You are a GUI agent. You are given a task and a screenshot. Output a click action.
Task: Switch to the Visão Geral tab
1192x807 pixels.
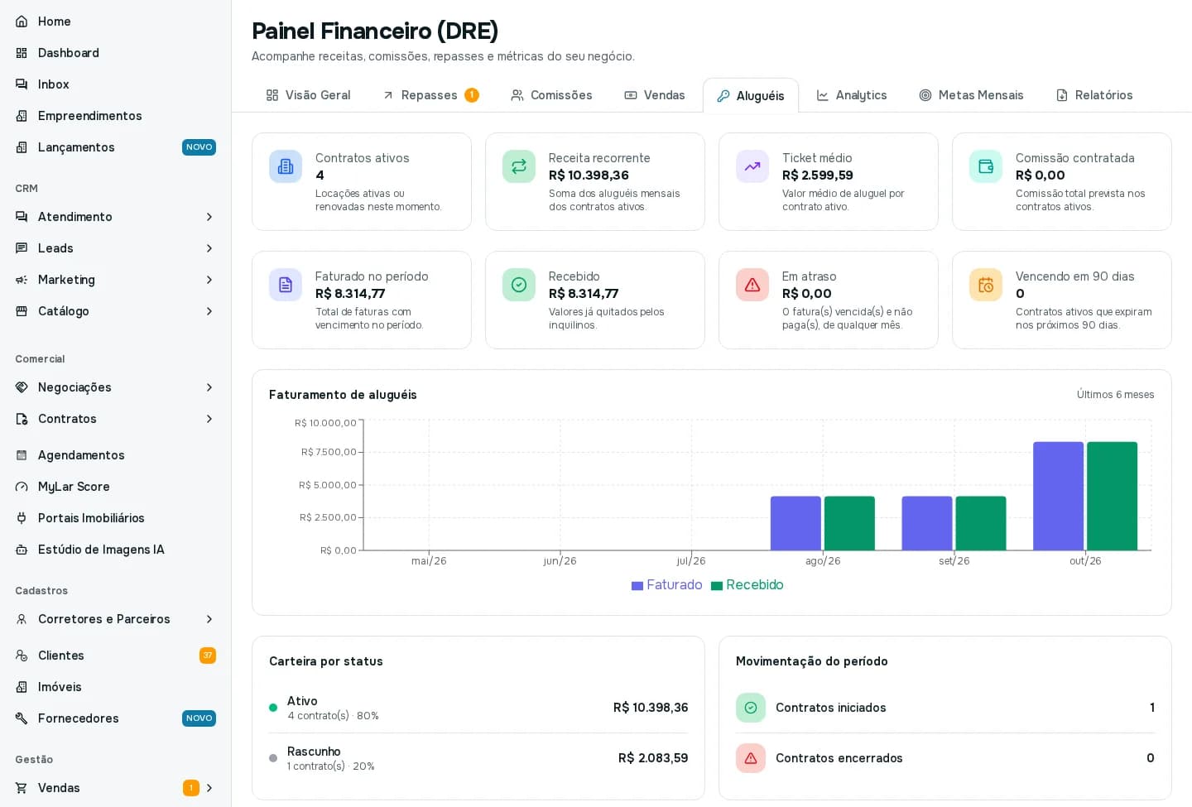click(x=308, y=95)
